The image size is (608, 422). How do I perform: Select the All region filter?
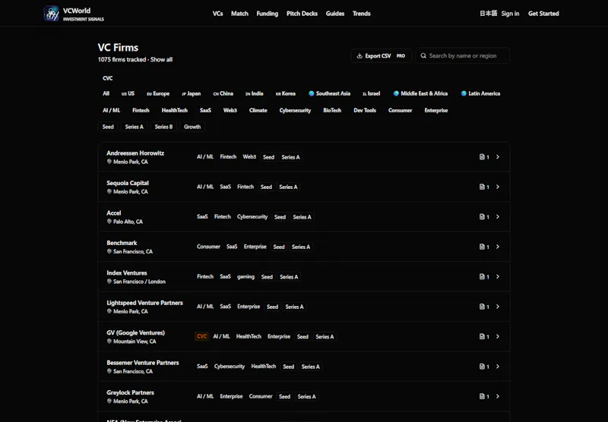[106, 93]
